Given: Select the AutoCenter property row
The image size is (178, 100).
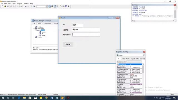Looking at the screenshot, I should [x=130, y=73].
